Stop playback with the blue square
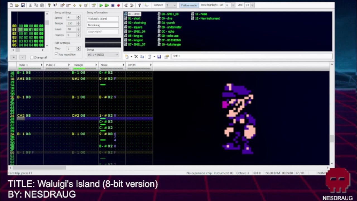Image resolution: width=357 pixels, height=201 pixels. click(113, 5)
